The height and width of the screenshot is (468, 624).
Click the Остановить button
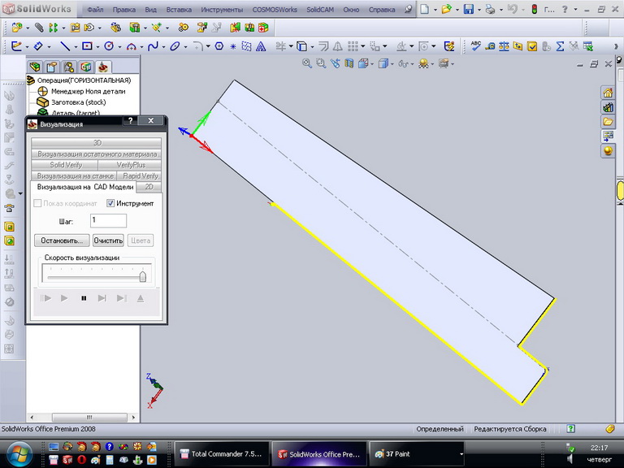coord(61,240)
